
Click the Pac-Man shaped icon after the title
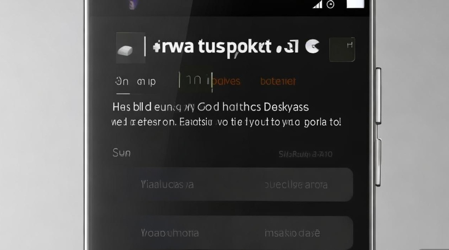tap(313, 46)
